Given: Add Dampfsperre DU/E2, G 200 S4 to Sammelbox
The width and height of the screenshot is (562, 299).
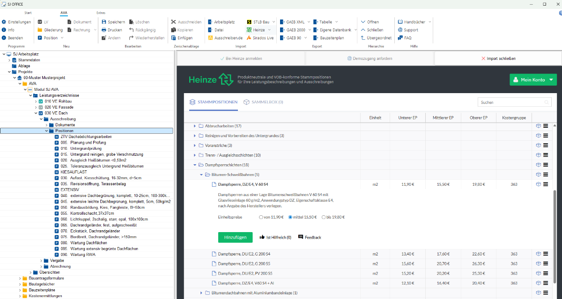Looking at the screenshot, I should [539, 254].
